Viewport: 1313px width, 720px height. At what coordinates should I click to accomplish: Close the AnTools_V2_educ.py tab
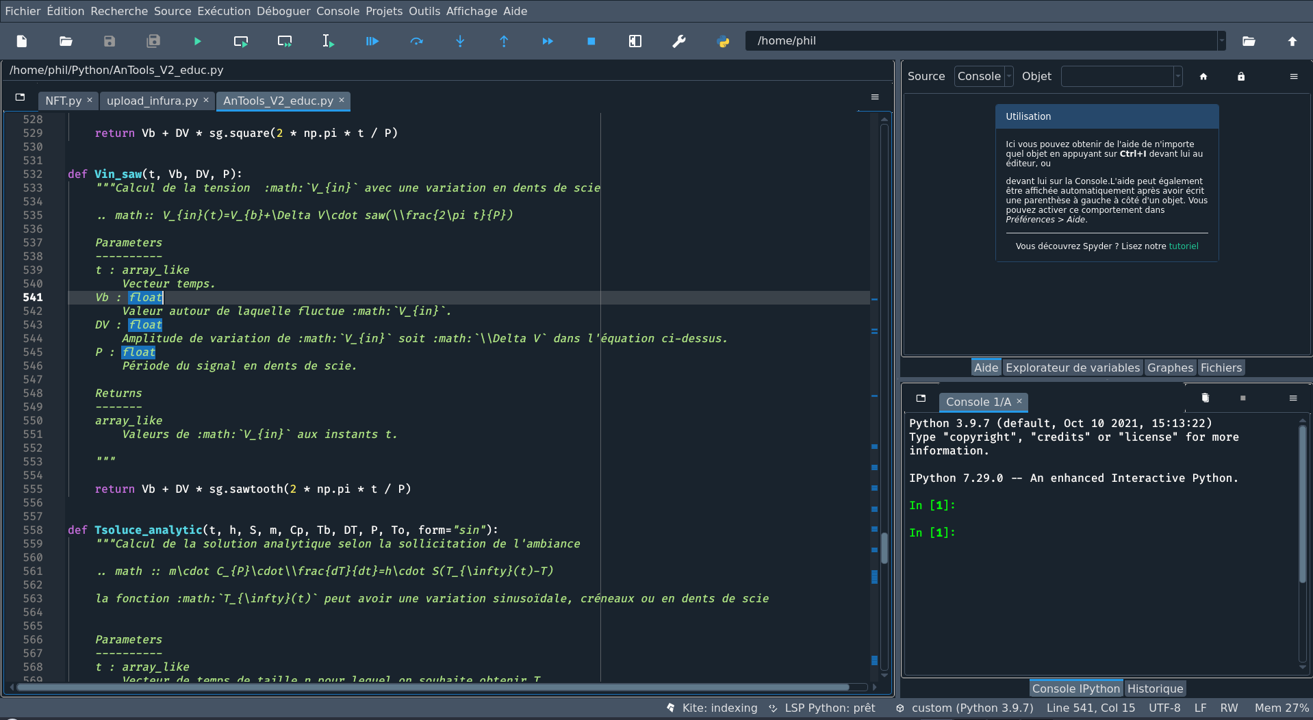click(x=342, y=100)
